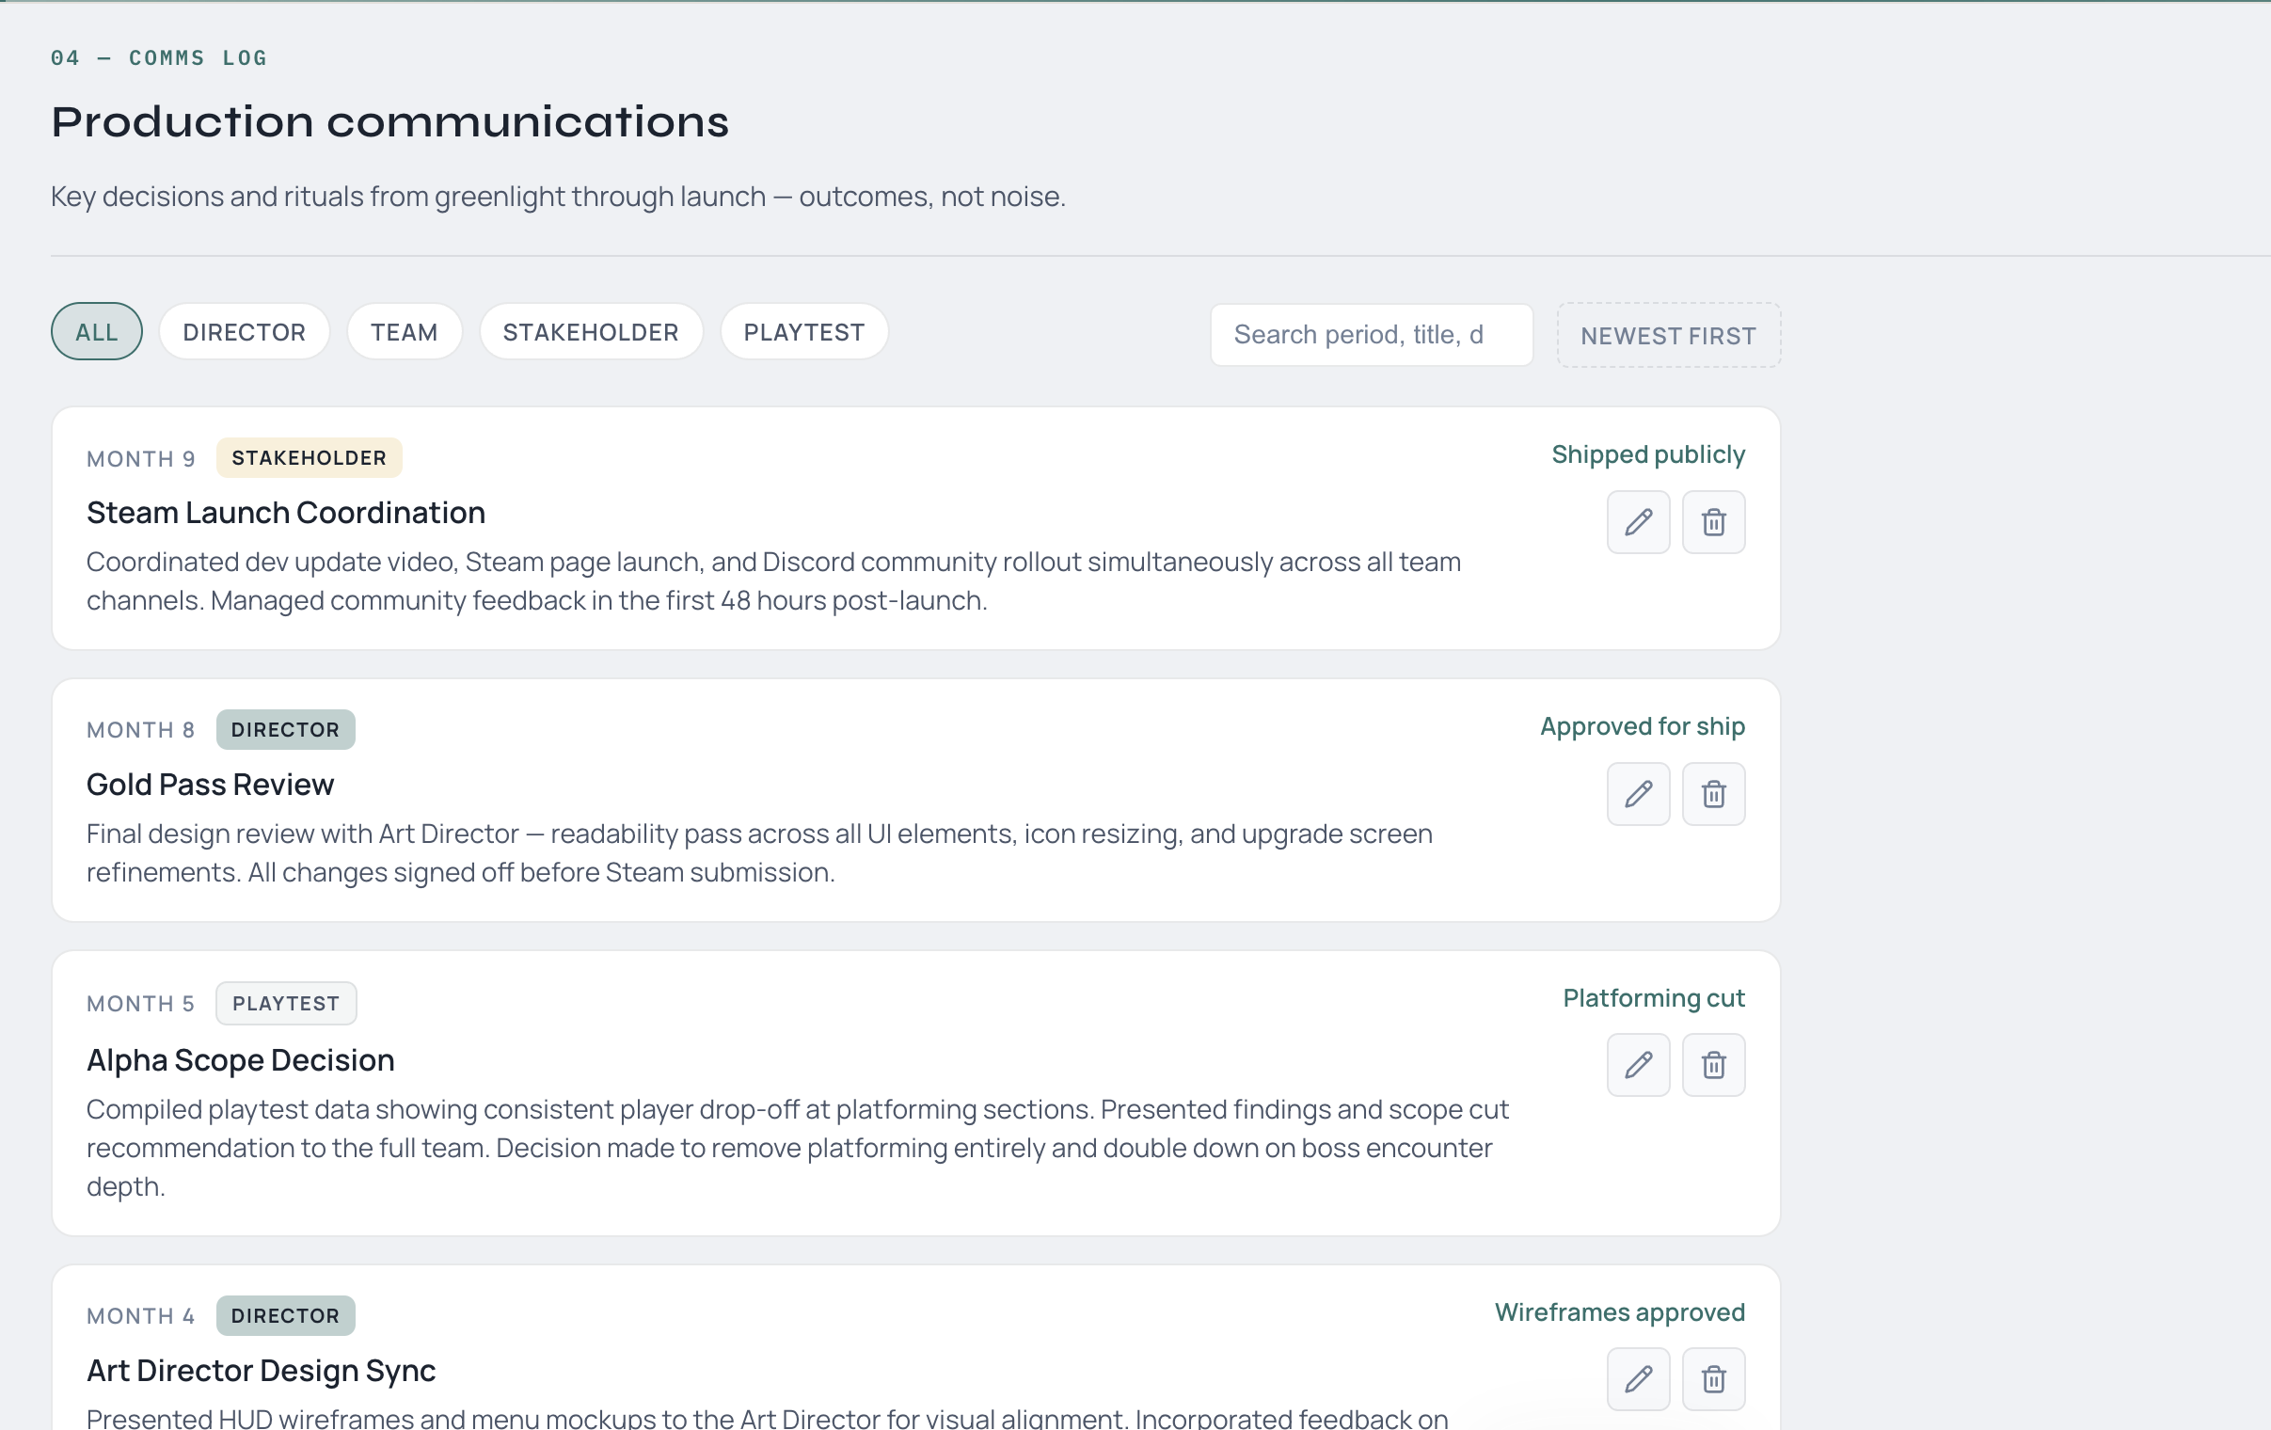Click the PLAYTEST tag on Month 5 card

pos(286,1004)
